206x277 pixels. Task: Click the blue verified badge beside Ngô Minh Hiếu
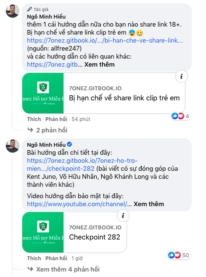point(69,144)
